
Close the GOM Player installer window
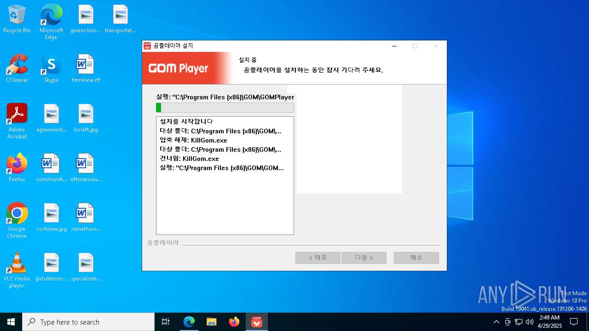click(x=436, y=46)
